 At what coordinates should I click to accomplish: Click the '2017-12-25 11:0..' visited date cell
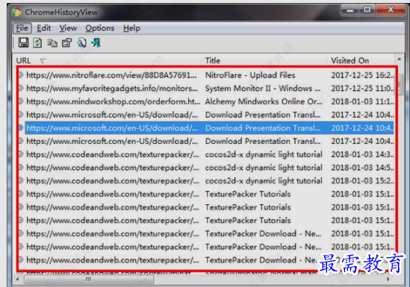(x=362, y=89)
